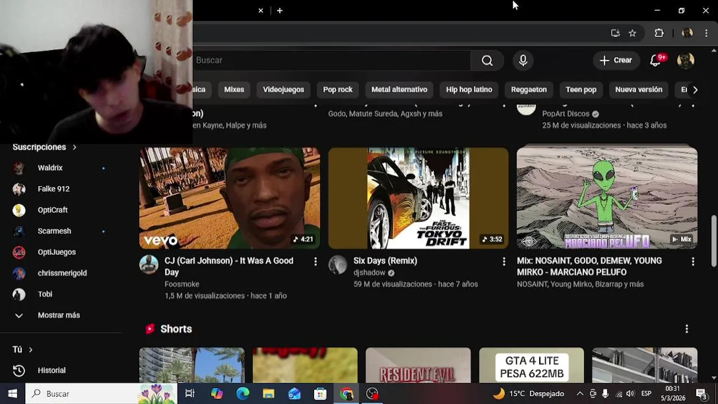Select the Reggaeton filter chip
Viewport: 718px width, 404px height.
coord(528,90)
